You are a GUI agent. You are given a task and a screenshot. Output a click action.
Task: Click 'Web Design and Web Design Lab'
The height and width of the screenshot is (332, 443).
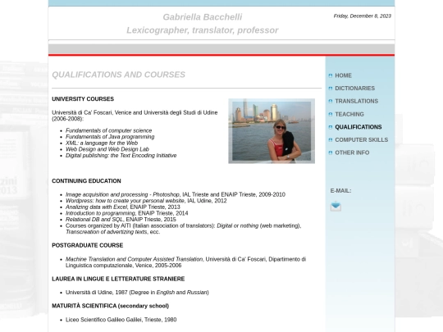pos(107,149)
